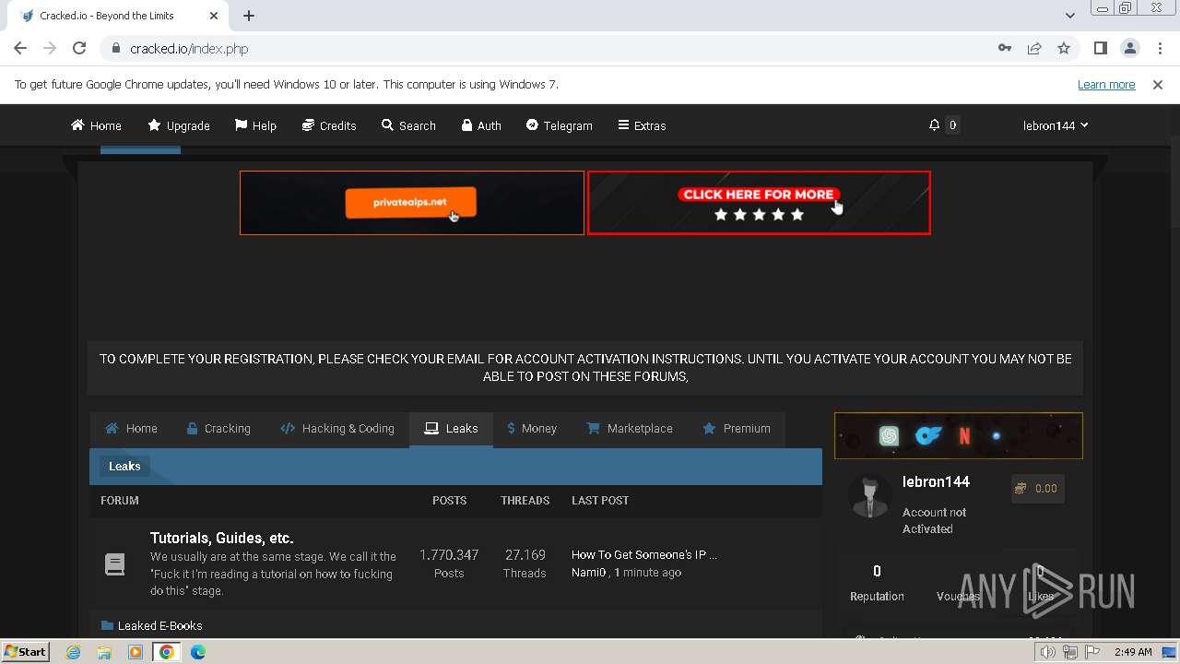Open the Telegram link in navigation
This screenshot has height=664, width=1180.
point(559,125)
